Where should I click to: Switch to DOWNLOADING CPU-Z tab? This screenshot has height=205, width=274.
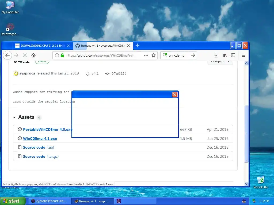tap(43, 46)
